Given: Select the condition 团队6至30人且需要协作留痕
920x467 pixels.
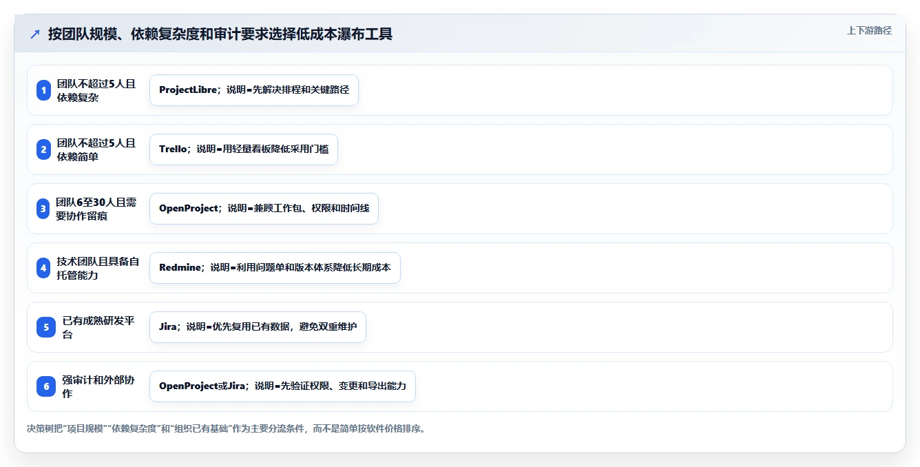Looking at the screenshot, I should [x=96, y=209].
